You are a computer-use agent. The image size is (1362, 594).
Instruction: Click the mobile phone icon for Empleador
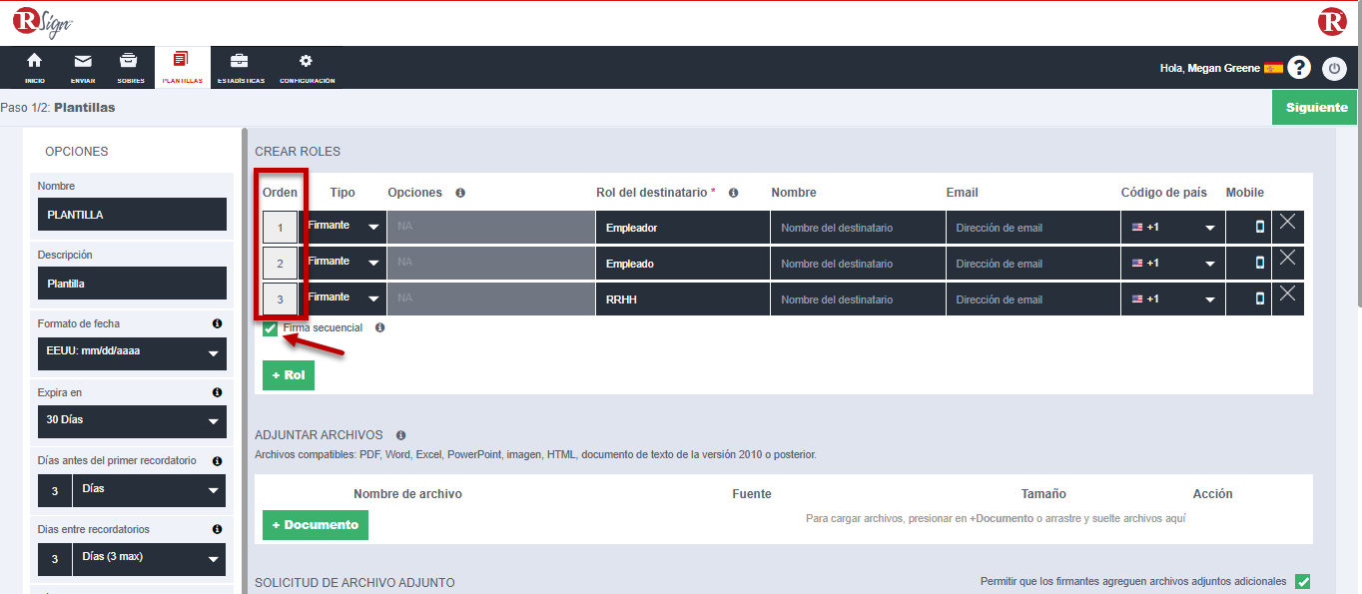(1259, 227)
